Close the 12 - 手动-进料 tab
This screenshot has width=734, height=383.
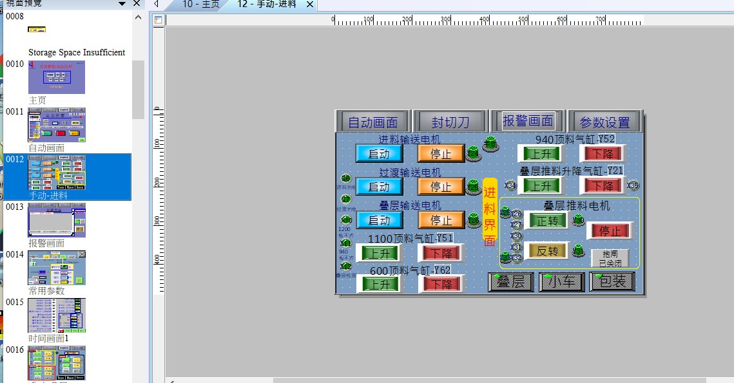(309, 5)
